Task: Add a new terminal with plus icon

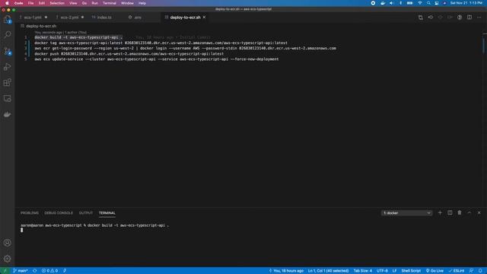Action: click(x=440, y=213)
